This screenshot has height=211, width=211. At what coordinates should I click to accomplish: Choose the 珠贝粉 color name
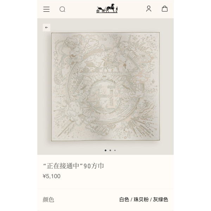point(141,199)
